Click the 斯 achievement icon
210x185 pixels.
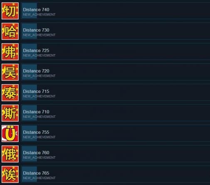[x=10, y=113]
